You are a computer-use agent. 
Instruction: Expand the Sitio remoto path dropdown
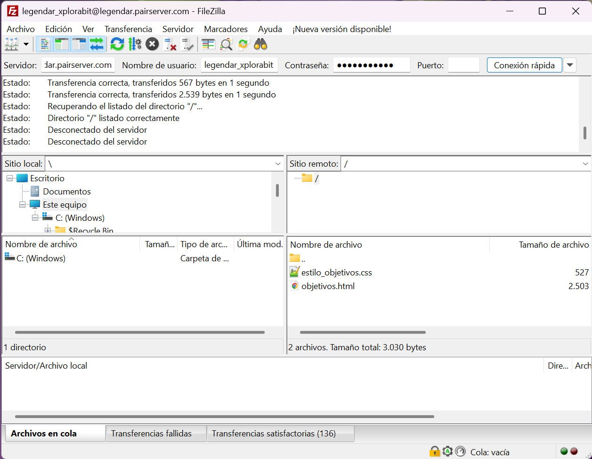585,164
